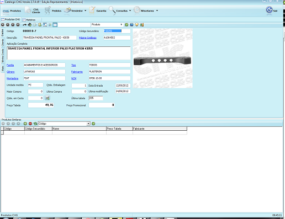The image size is (285, 219).
Task: Click the product image thumbnail
Action: click(162, 58)
